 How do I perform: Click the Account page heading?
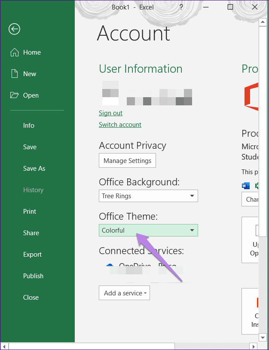tap(134, 33)
